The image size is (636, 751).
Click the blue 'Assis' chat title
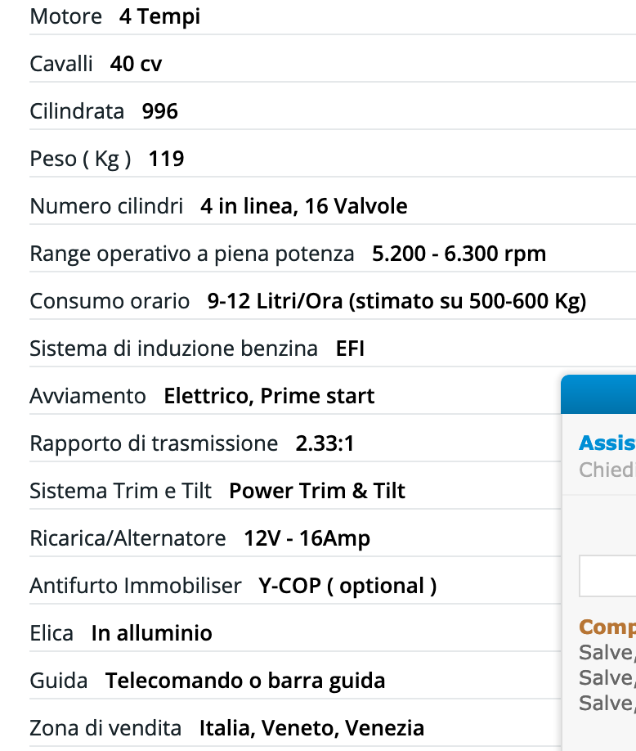click(x=607, y=443)
